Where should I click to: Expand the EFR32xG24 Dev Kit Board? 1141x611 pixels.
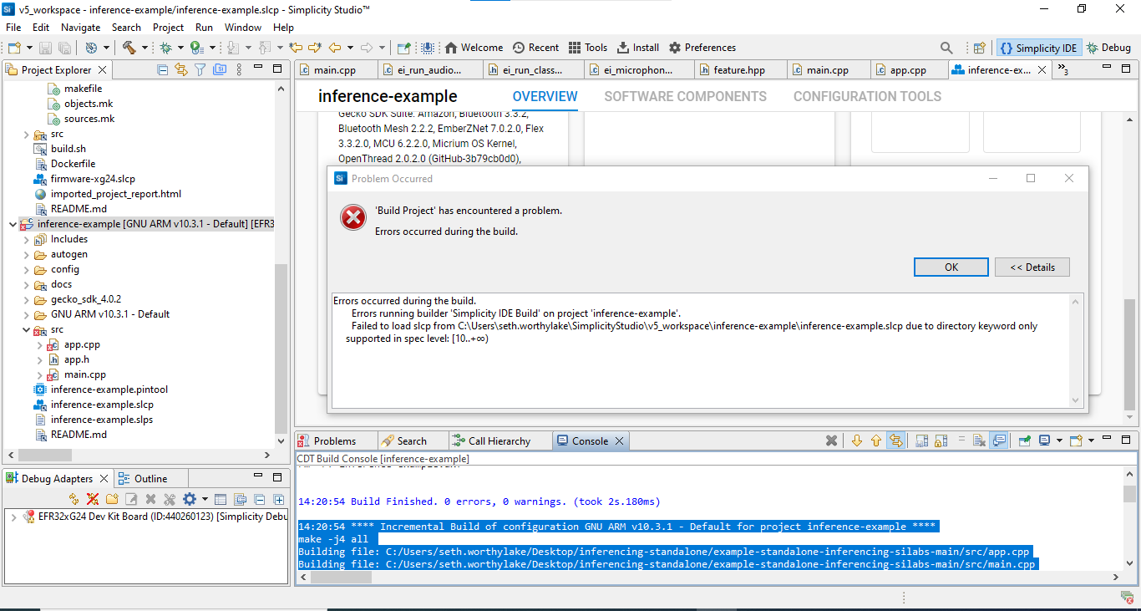pos(13,517)
